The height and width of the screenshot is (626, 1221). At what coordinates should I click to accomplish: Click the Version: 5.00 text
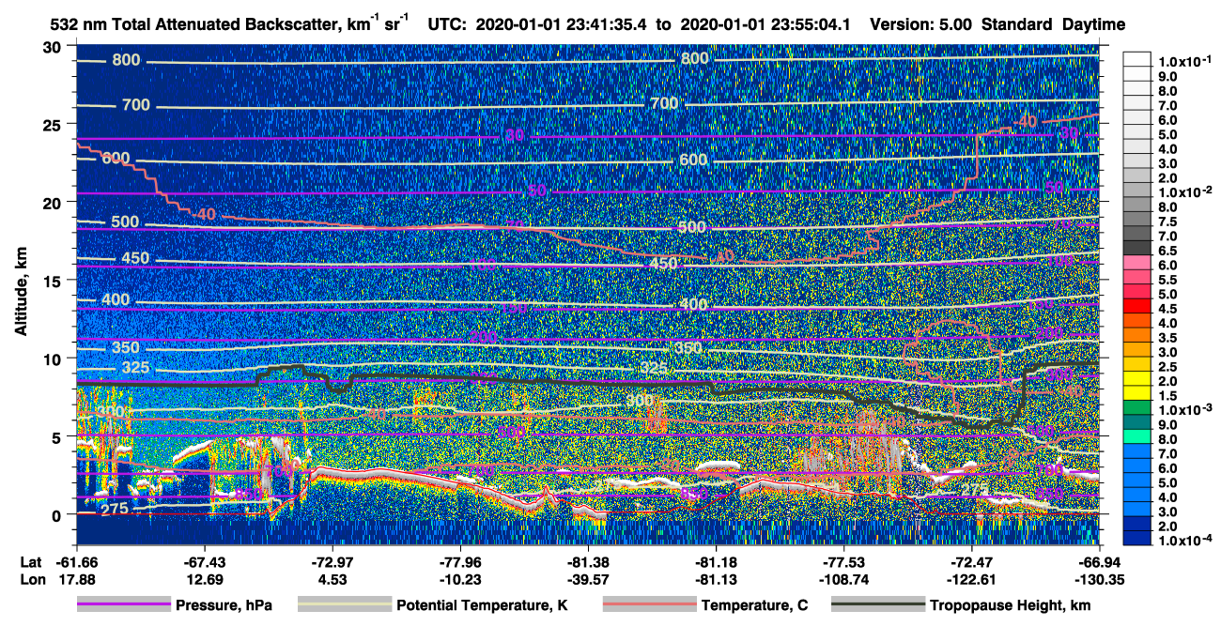[x=921, y=24]
